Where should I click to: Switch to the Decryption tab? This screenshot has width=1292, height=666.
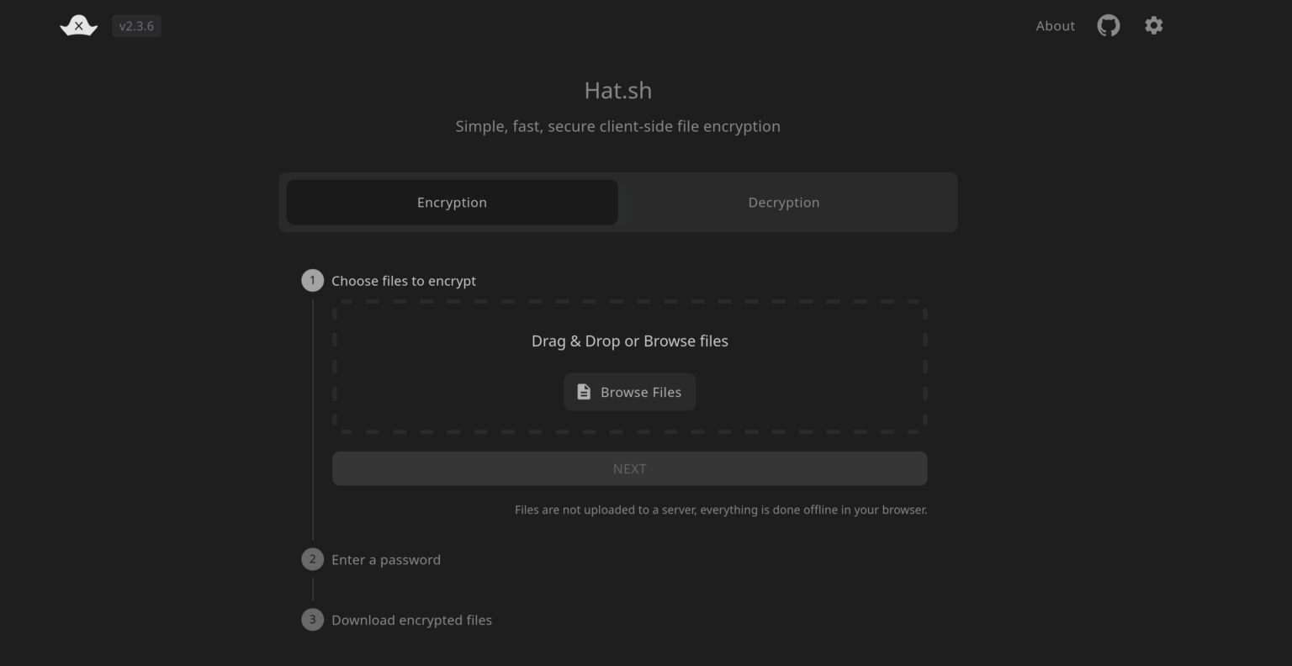click(x=783, y=202)
